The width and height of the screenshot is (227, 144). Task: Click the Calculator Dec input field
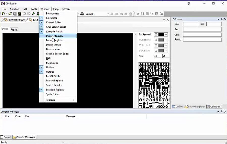(190, 24)
